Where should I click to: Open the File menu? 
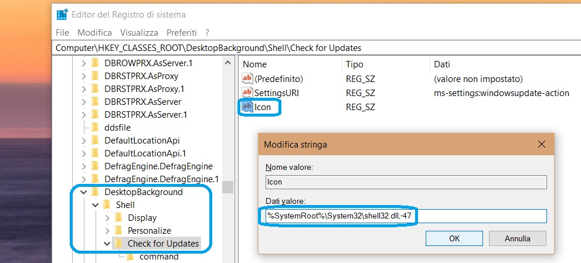tap(62, 33)
